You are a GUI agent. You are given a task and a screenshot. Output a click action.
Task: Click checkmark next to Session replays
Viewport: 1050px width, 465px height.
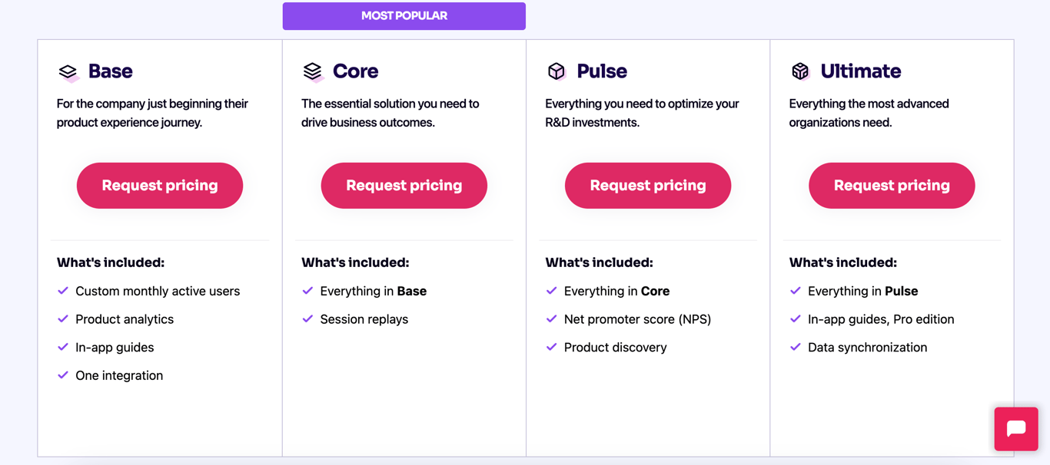[x=307, y=319]
